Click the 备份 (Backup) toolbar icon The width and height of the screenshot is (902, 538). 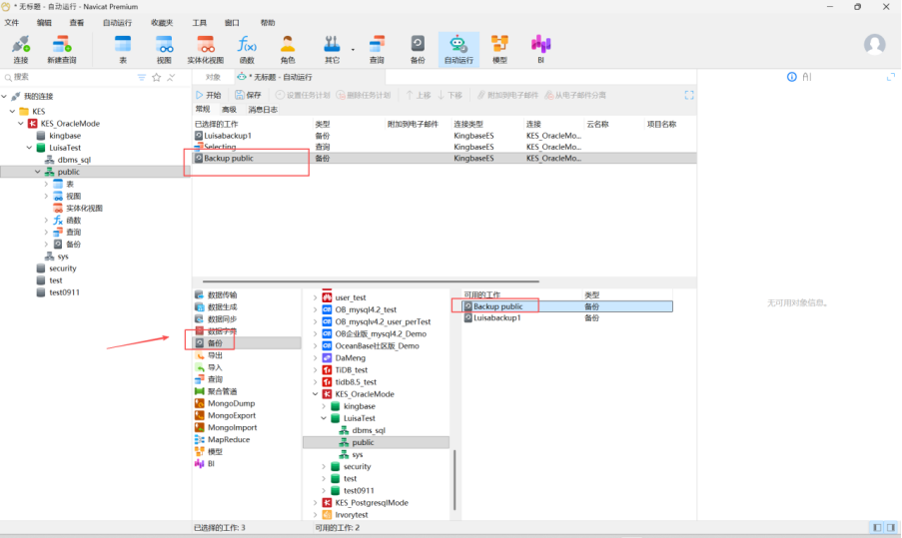[x=418, y=47]
